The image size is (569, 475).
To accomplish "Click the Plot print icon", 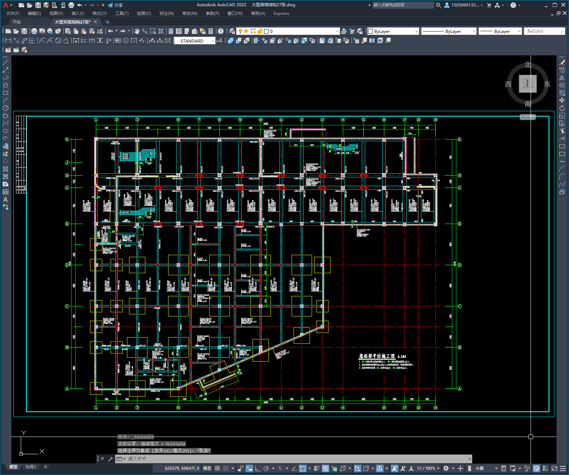I will pyautogui.click(x=34, y=31).
